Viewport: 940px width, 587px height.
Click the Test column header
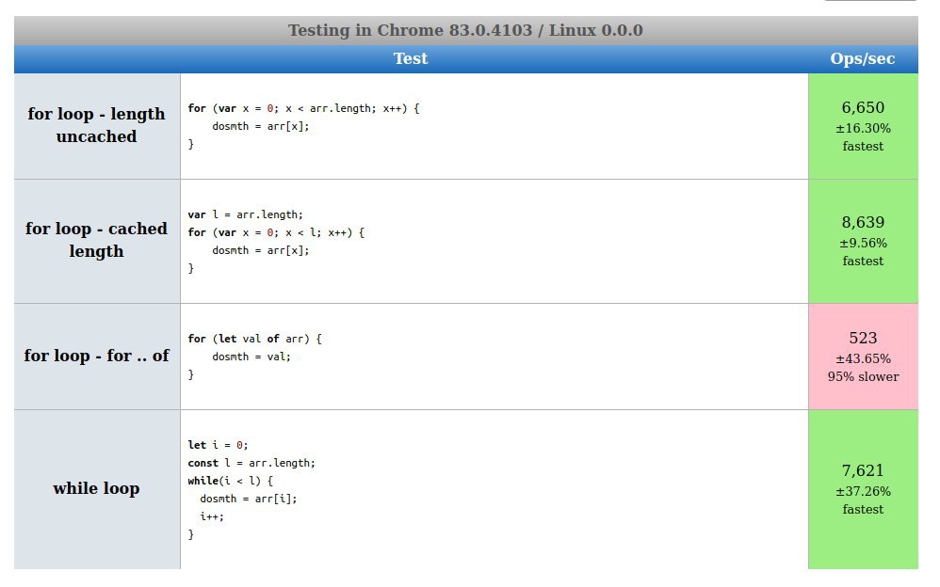[411, 58]
